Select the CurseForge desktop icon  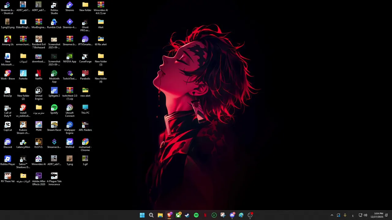85,58
